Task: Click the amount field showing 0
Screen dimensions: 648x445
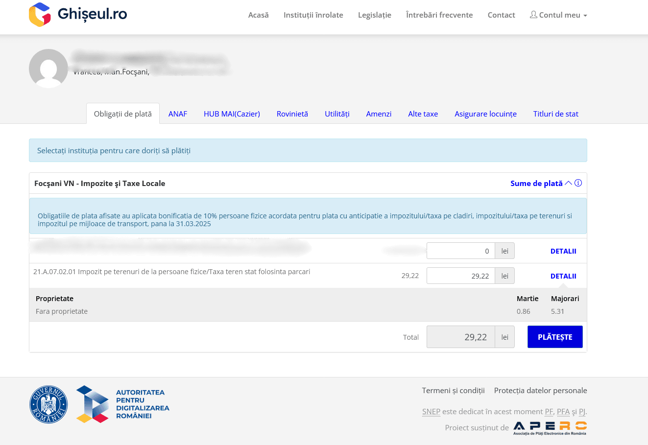Action: tap(460, 251)
